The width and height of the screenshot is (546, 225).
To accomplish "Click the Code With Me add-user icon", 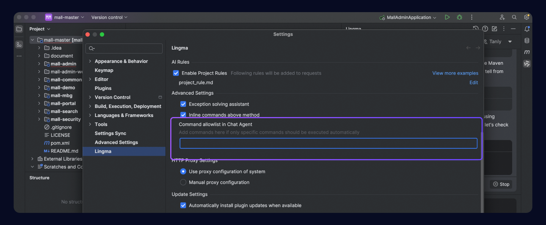I will click(502, 17).
